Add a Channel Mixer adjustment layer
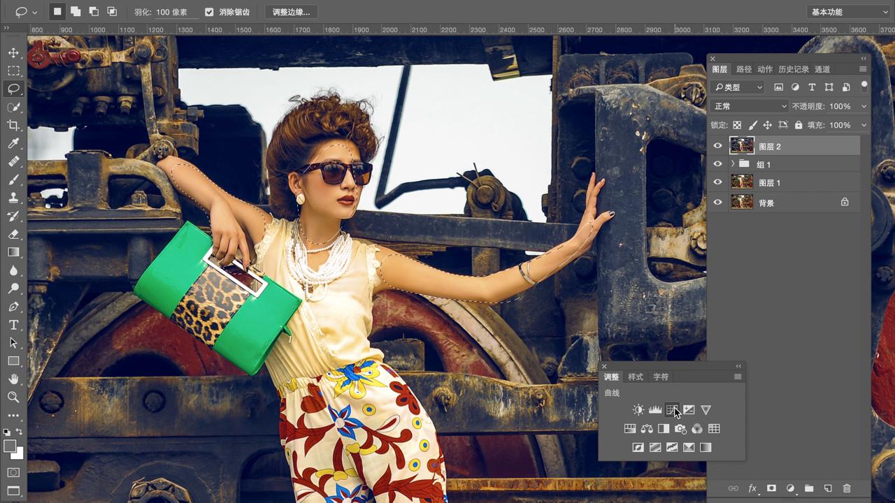This screenshot has height=503, width=895. (697, 429)
